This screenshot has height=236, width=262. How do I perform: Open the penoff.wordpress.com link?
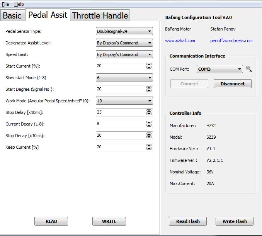pos(231,41)
